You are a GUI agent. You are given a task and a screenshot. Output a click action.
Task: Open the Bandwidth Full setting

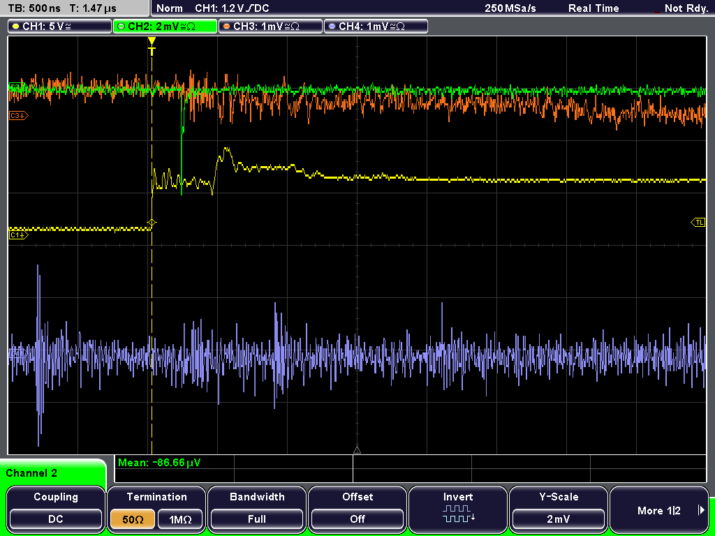pyautogui.click(x=257, y=509)
